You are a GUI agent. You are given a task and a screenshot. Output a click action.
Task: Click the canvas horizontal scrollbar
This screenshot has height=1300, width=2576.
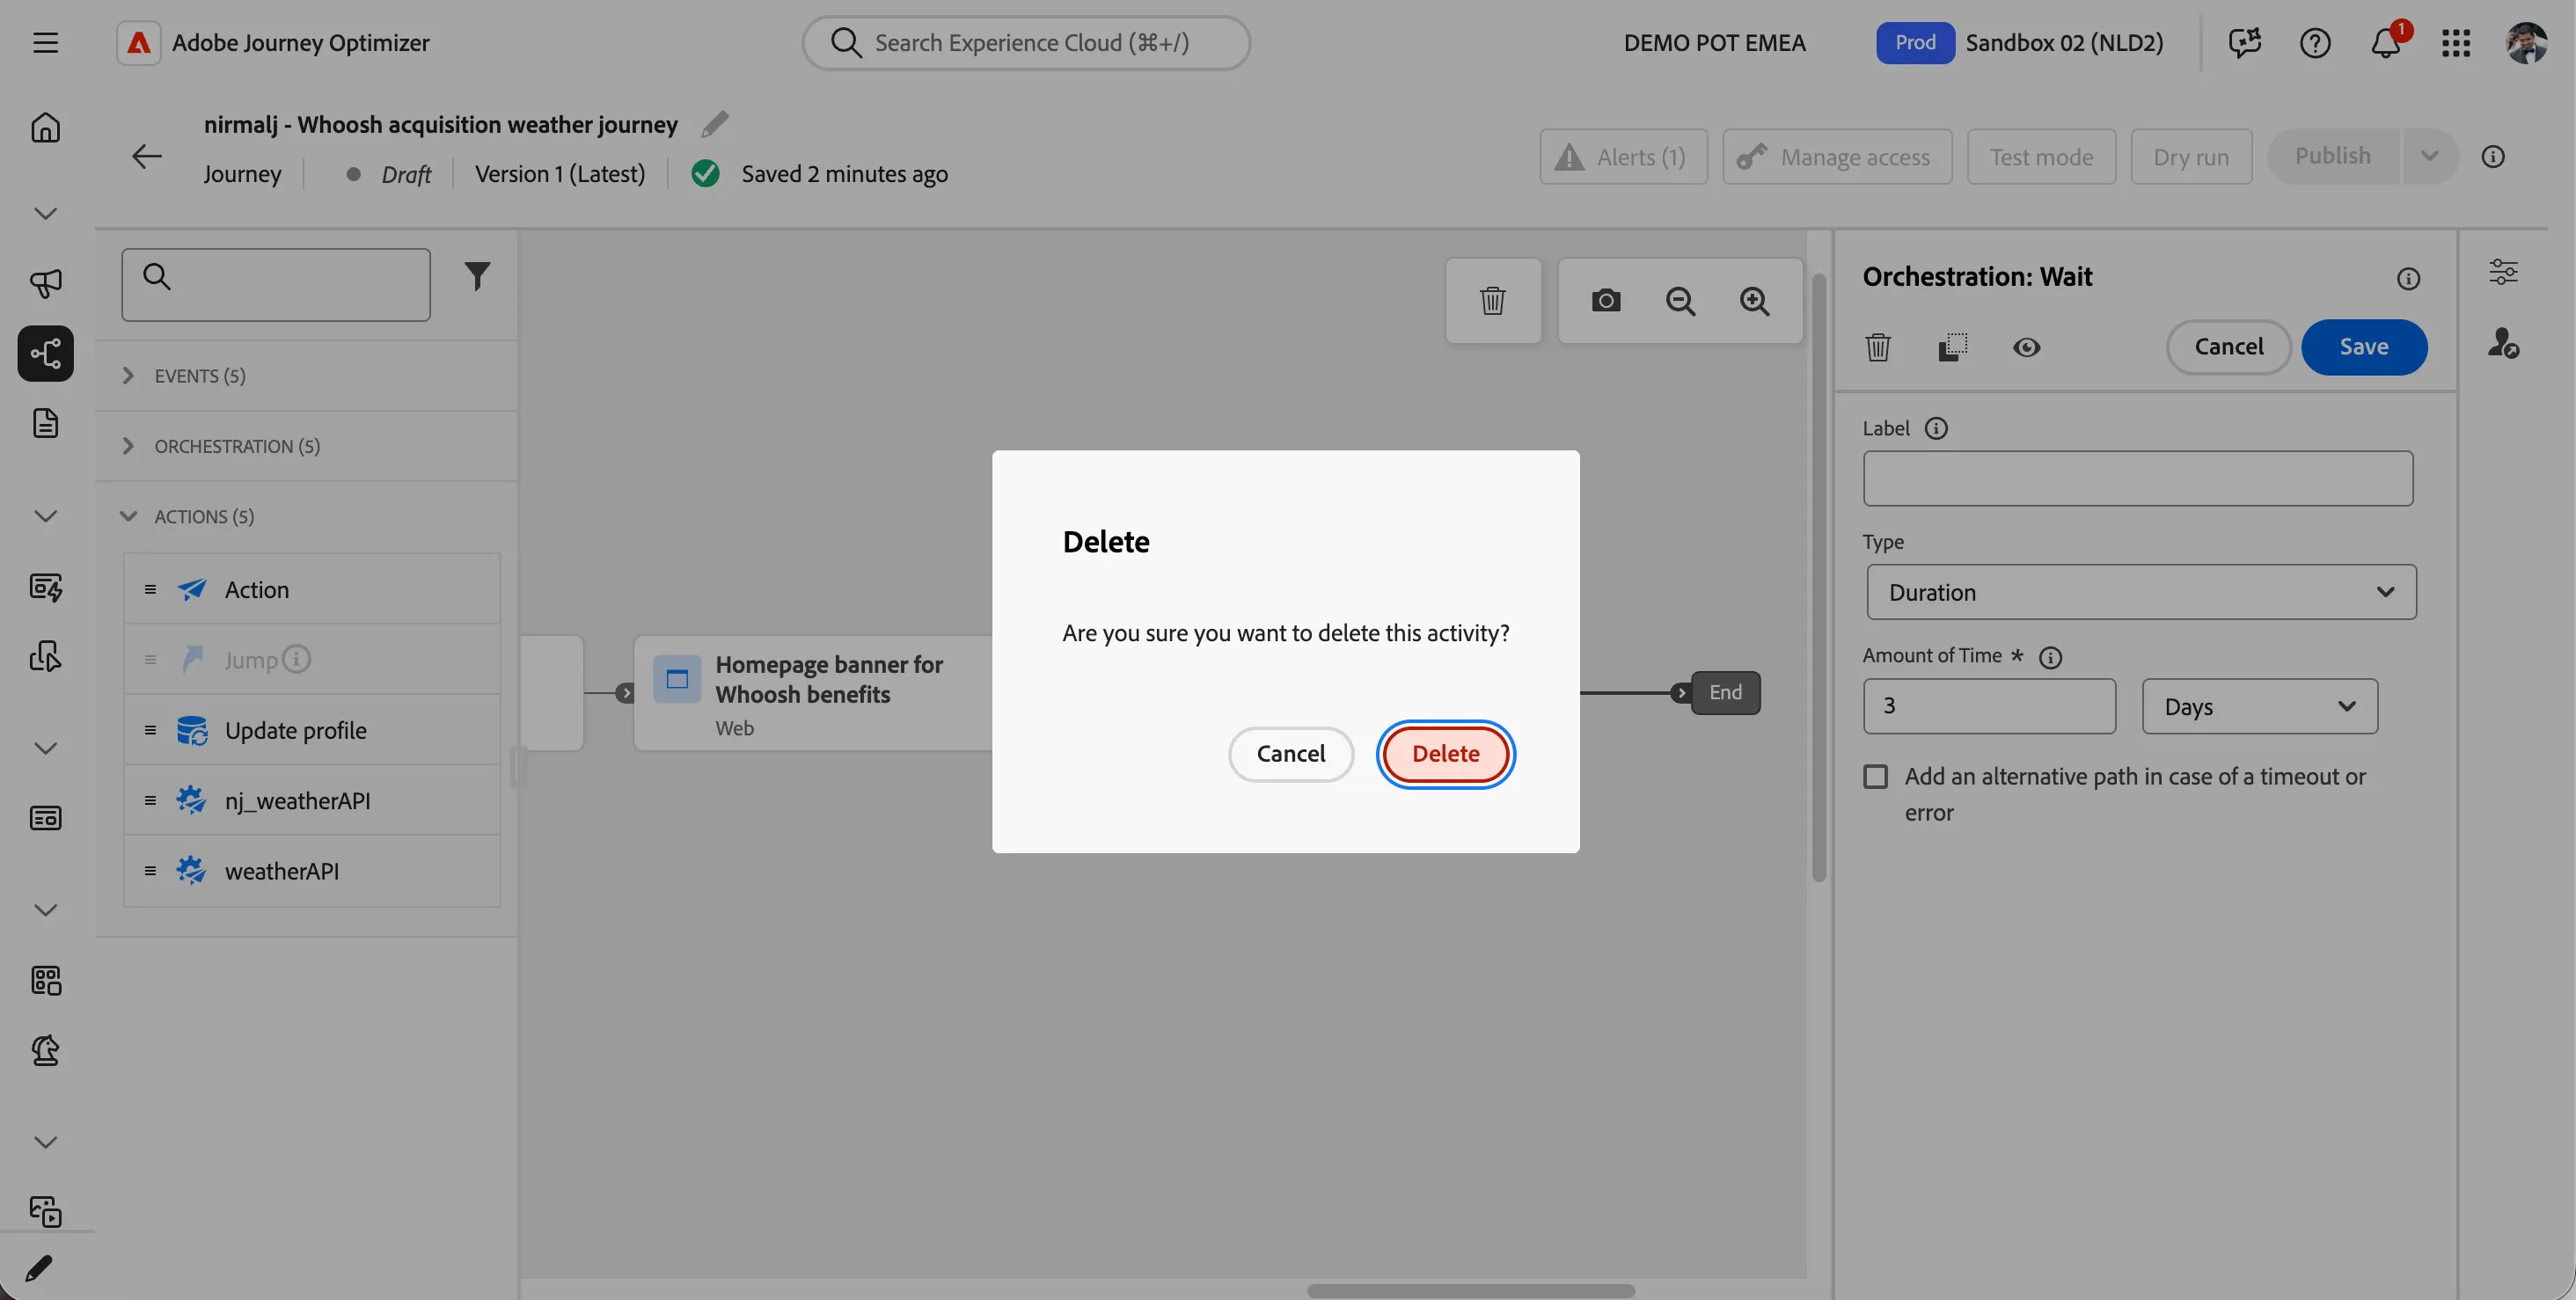point(1470,1290)
